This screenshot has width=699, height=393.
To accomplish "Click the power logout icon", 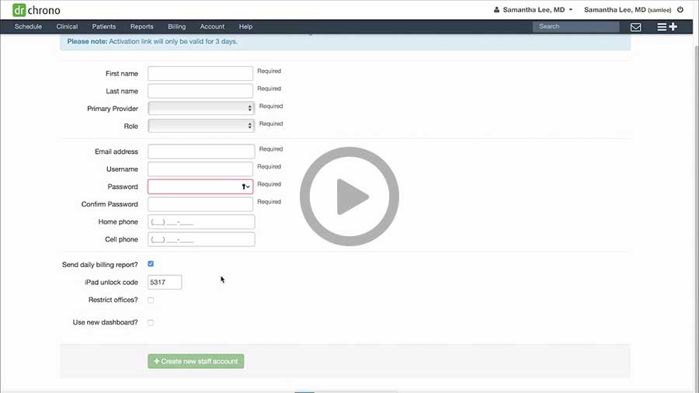I will click(680, 10).
